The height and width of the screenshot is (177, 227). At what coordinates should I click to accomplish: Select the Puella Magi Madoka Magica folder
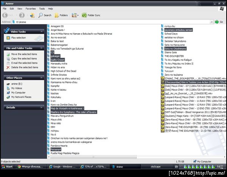(x=65, y=153)
